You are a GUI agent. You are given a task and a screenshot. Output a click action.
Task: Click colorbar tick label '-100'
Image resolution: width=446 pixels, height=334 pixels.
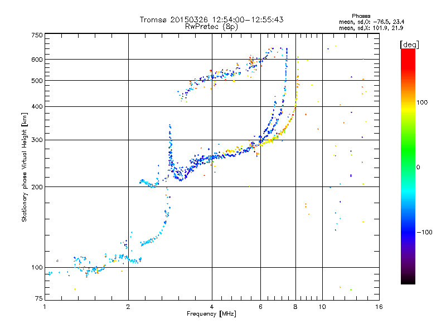click(x=424, y=232)
